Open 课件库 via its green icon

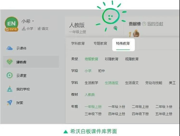[10, 62]
